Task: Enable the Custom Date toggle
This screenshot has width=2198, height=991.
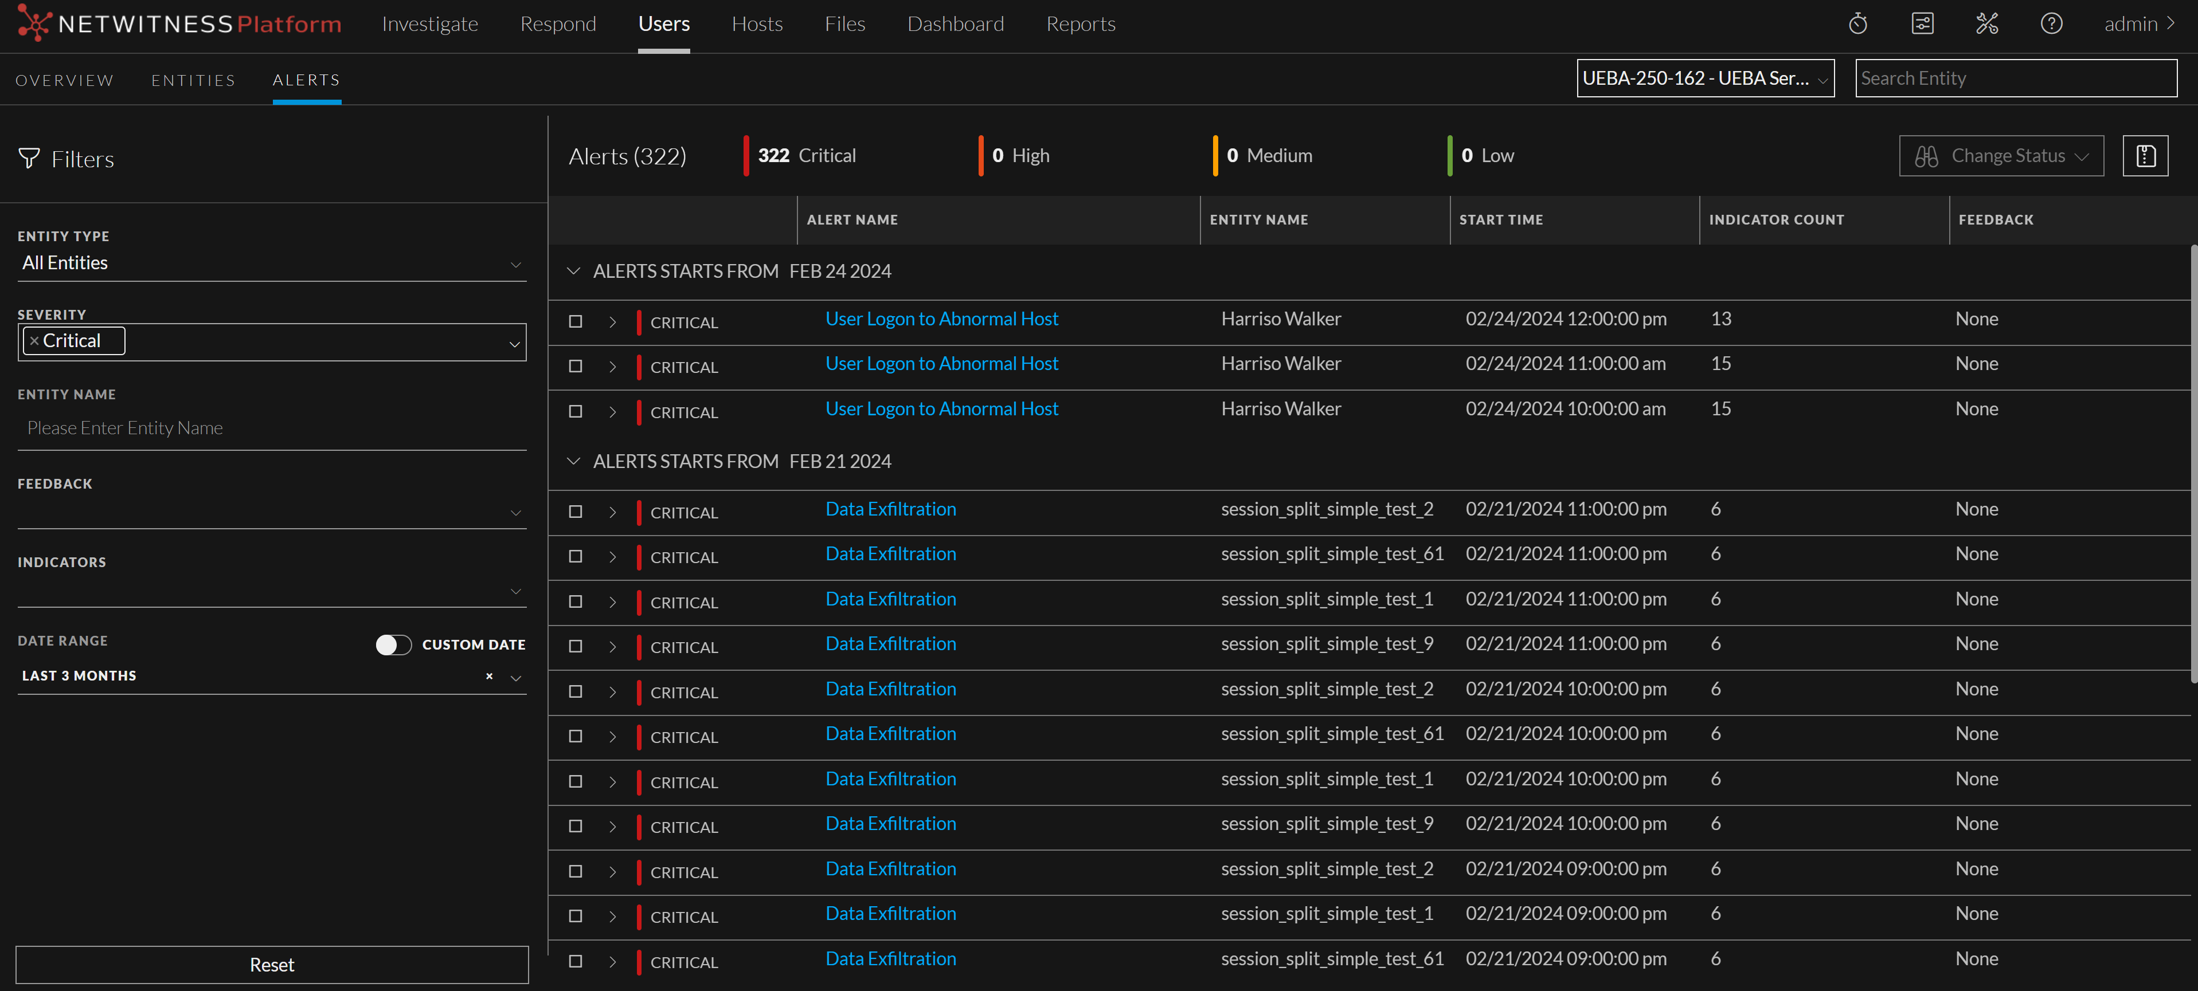Action: click(x=393, y=645)
